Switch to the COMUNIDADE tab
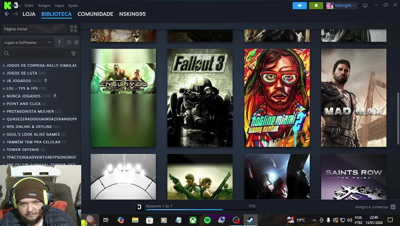 (x=95, y=14)
